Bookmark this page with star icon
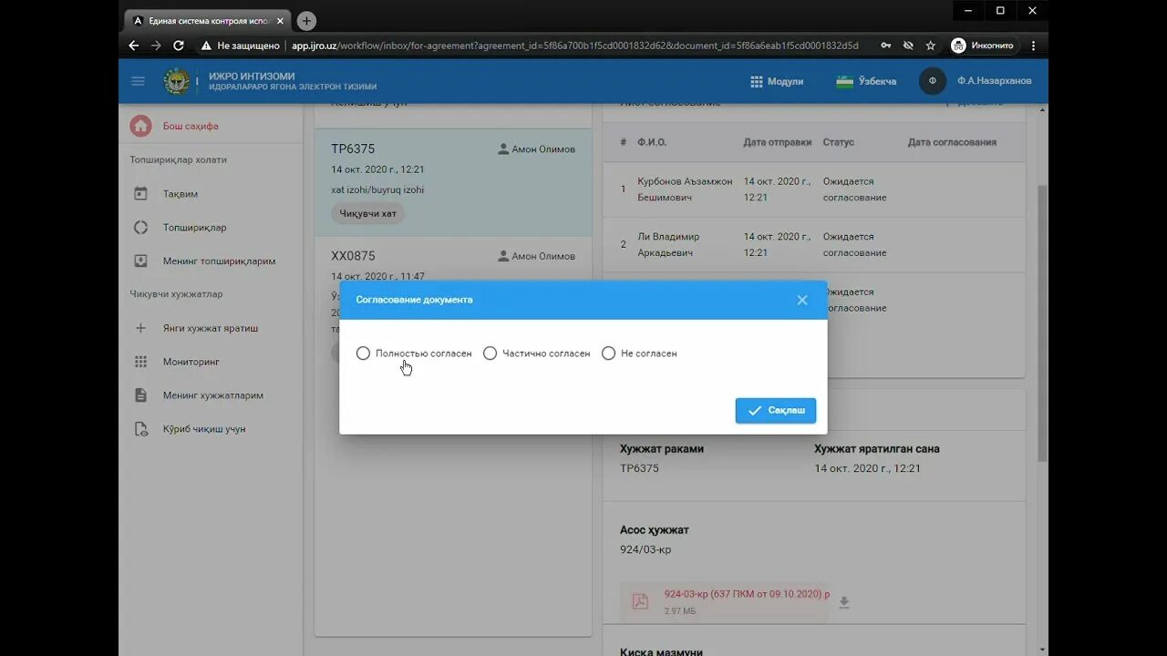Viewport: 1167px width, 656px height. click(931, 46)
